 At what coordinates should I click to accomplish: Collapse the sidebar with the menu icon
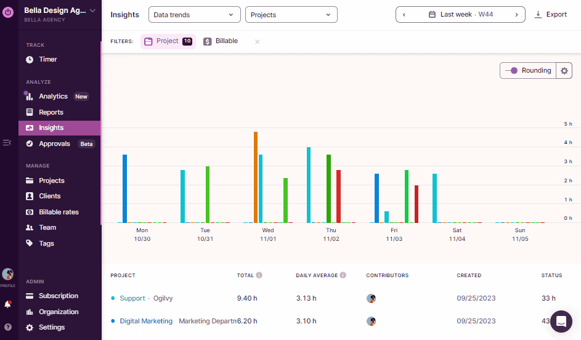point(7,143)
